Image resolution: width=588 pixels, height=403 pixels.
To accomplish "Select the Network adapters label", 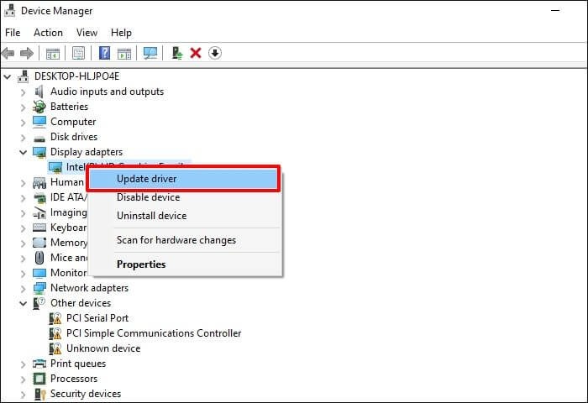I will [x=89, y=288].
